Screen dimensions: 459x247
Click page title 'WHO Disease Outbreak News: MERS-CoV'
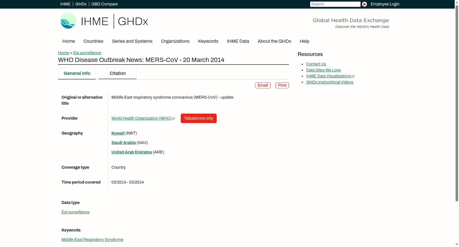[x=141, y=60]
